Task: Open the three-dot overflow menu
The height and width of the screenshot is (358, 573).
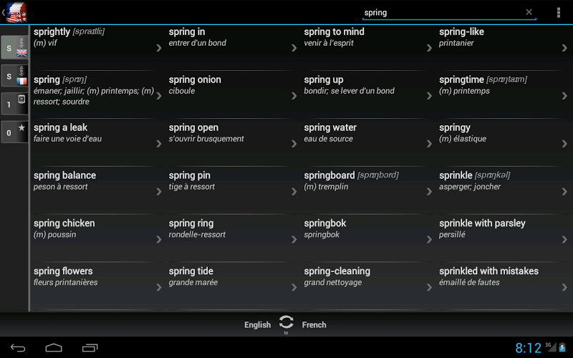Action: 559,12
